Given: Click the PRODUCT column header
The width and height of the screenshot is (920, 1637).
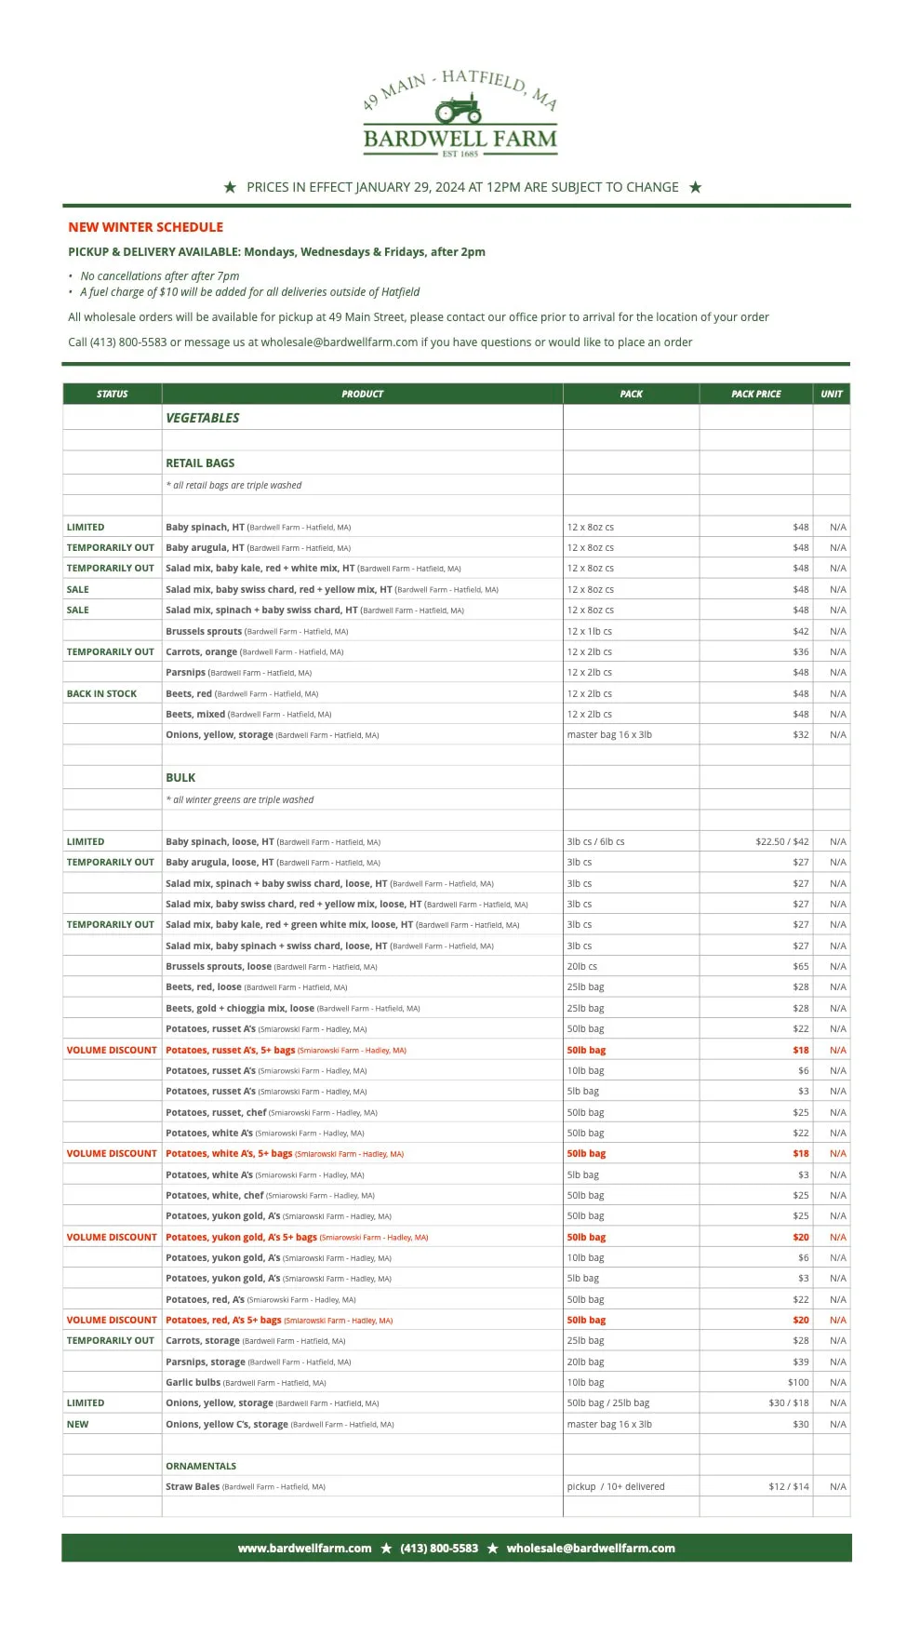Looking at the screenshot, I should (362, 394).
